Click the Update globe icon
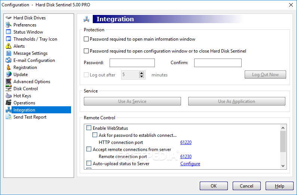 (9, 74)
